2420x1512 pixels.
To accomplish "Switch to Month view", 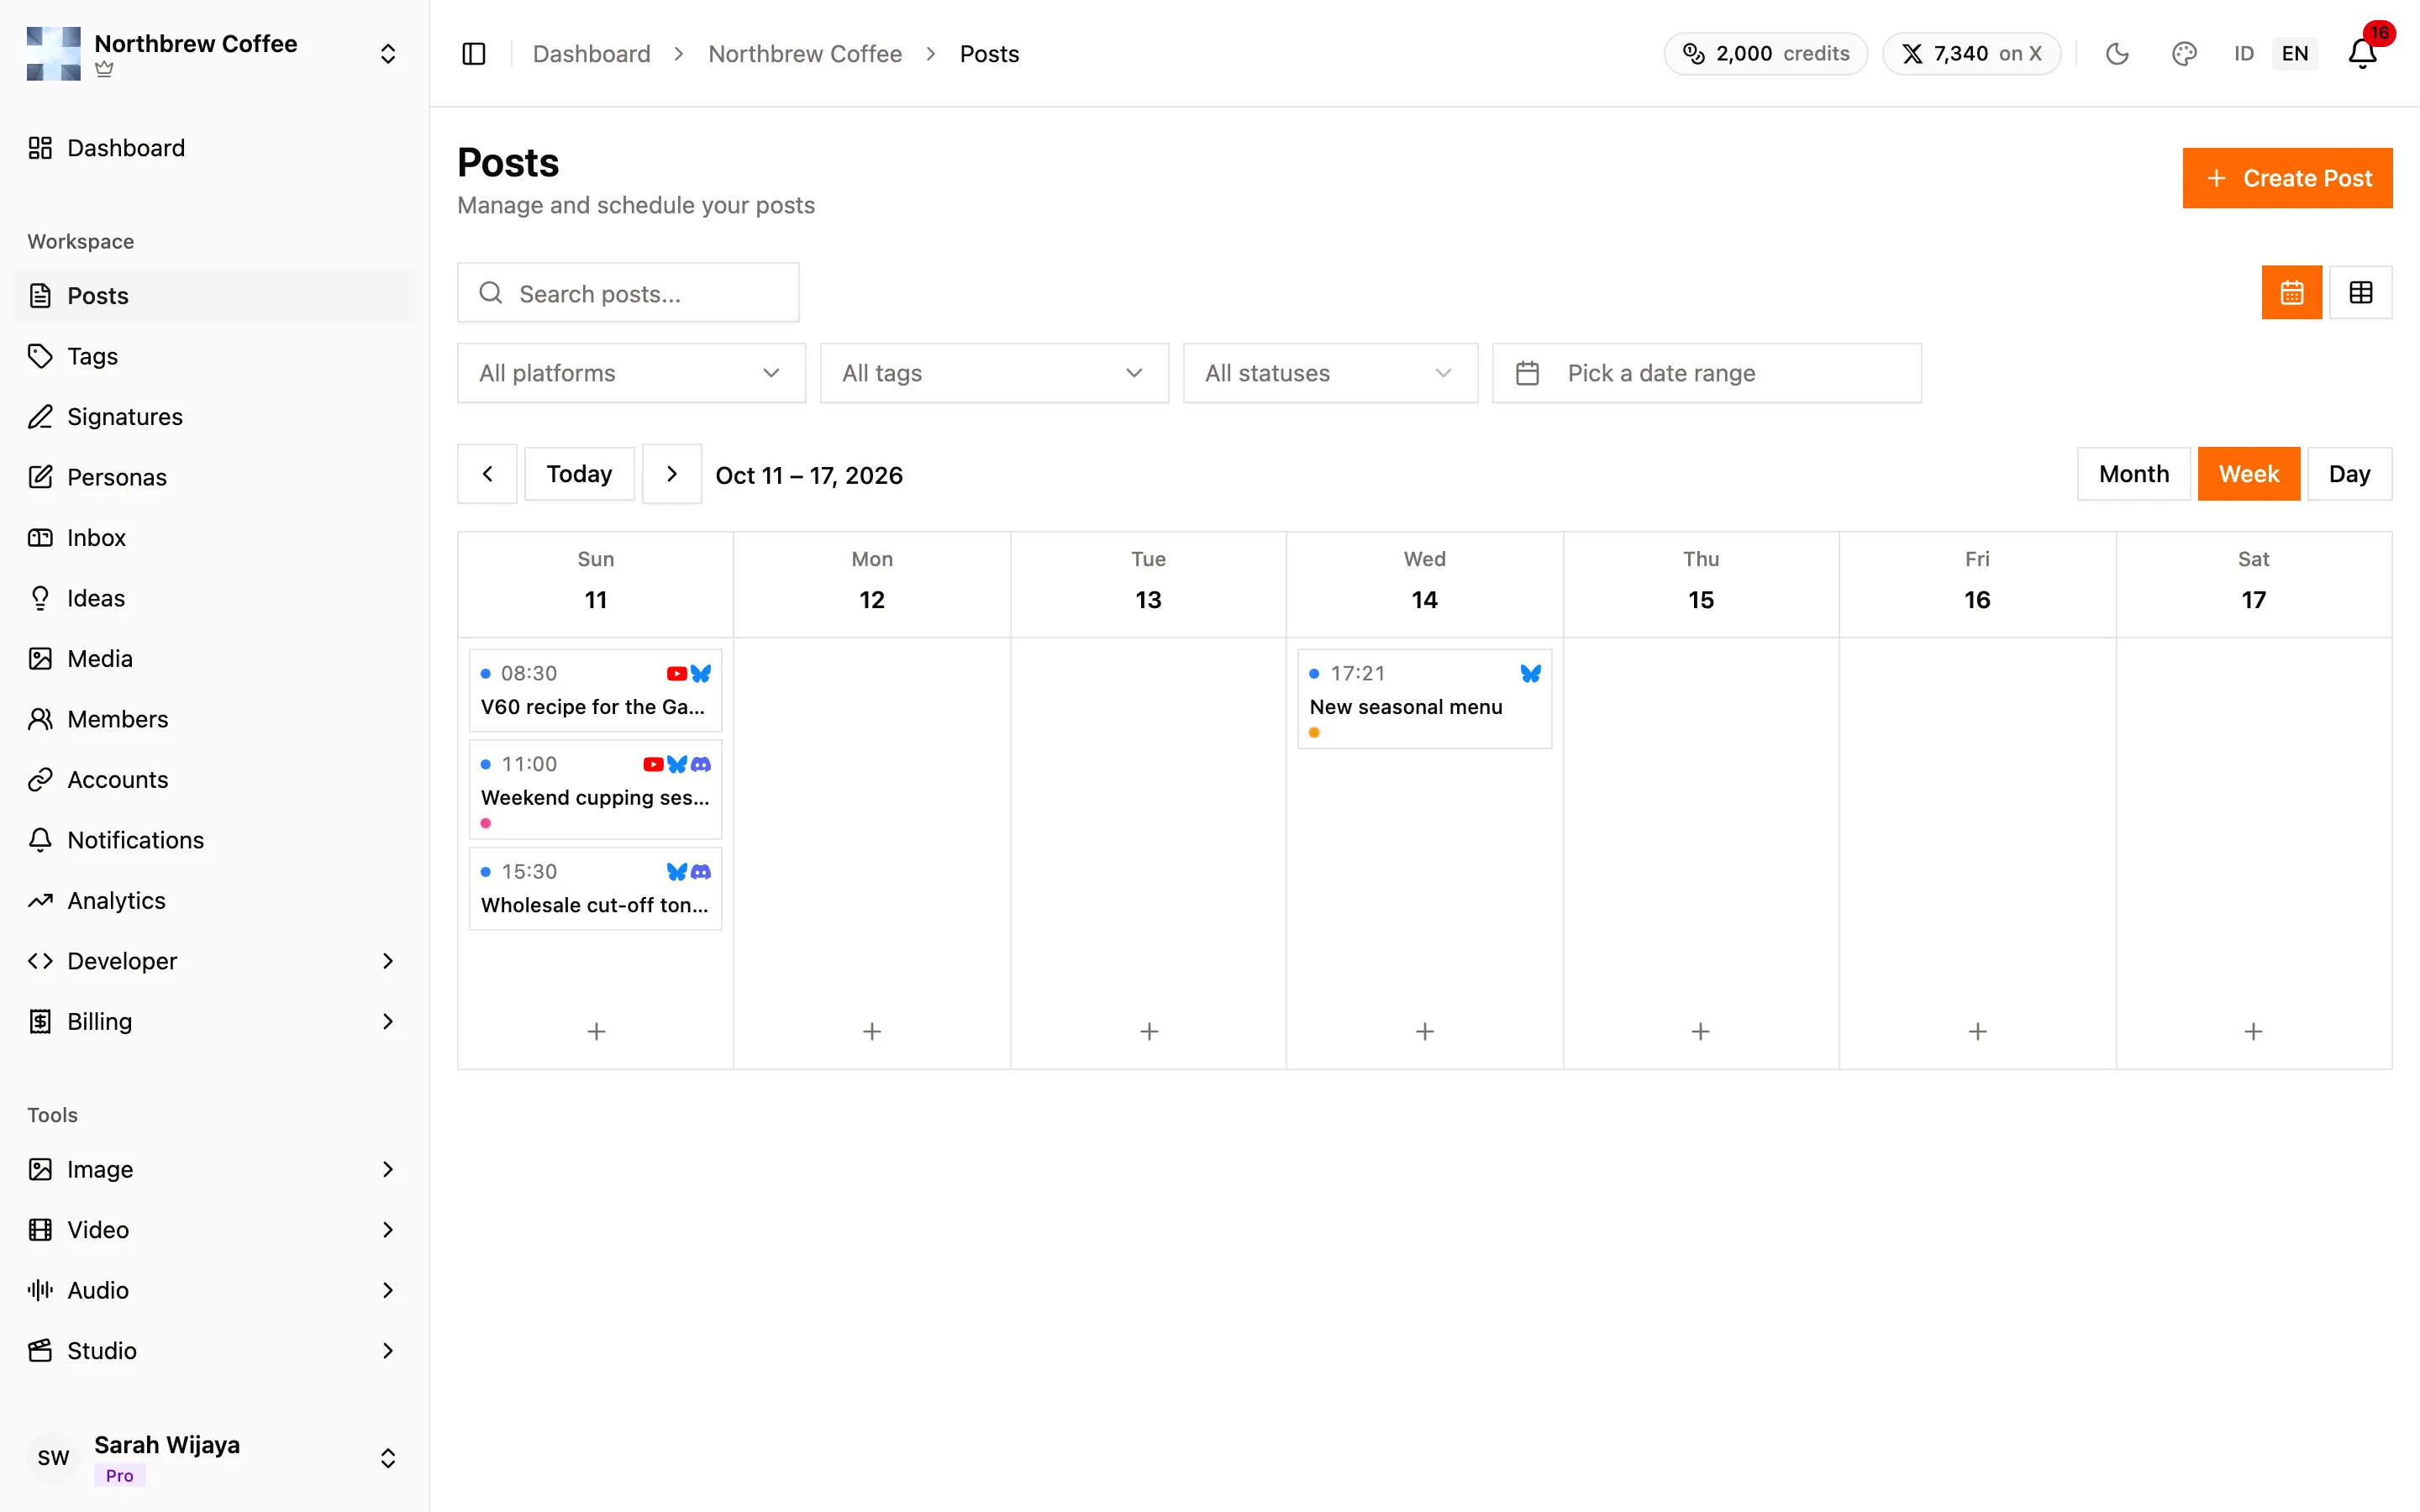I will pos(2133,474).
